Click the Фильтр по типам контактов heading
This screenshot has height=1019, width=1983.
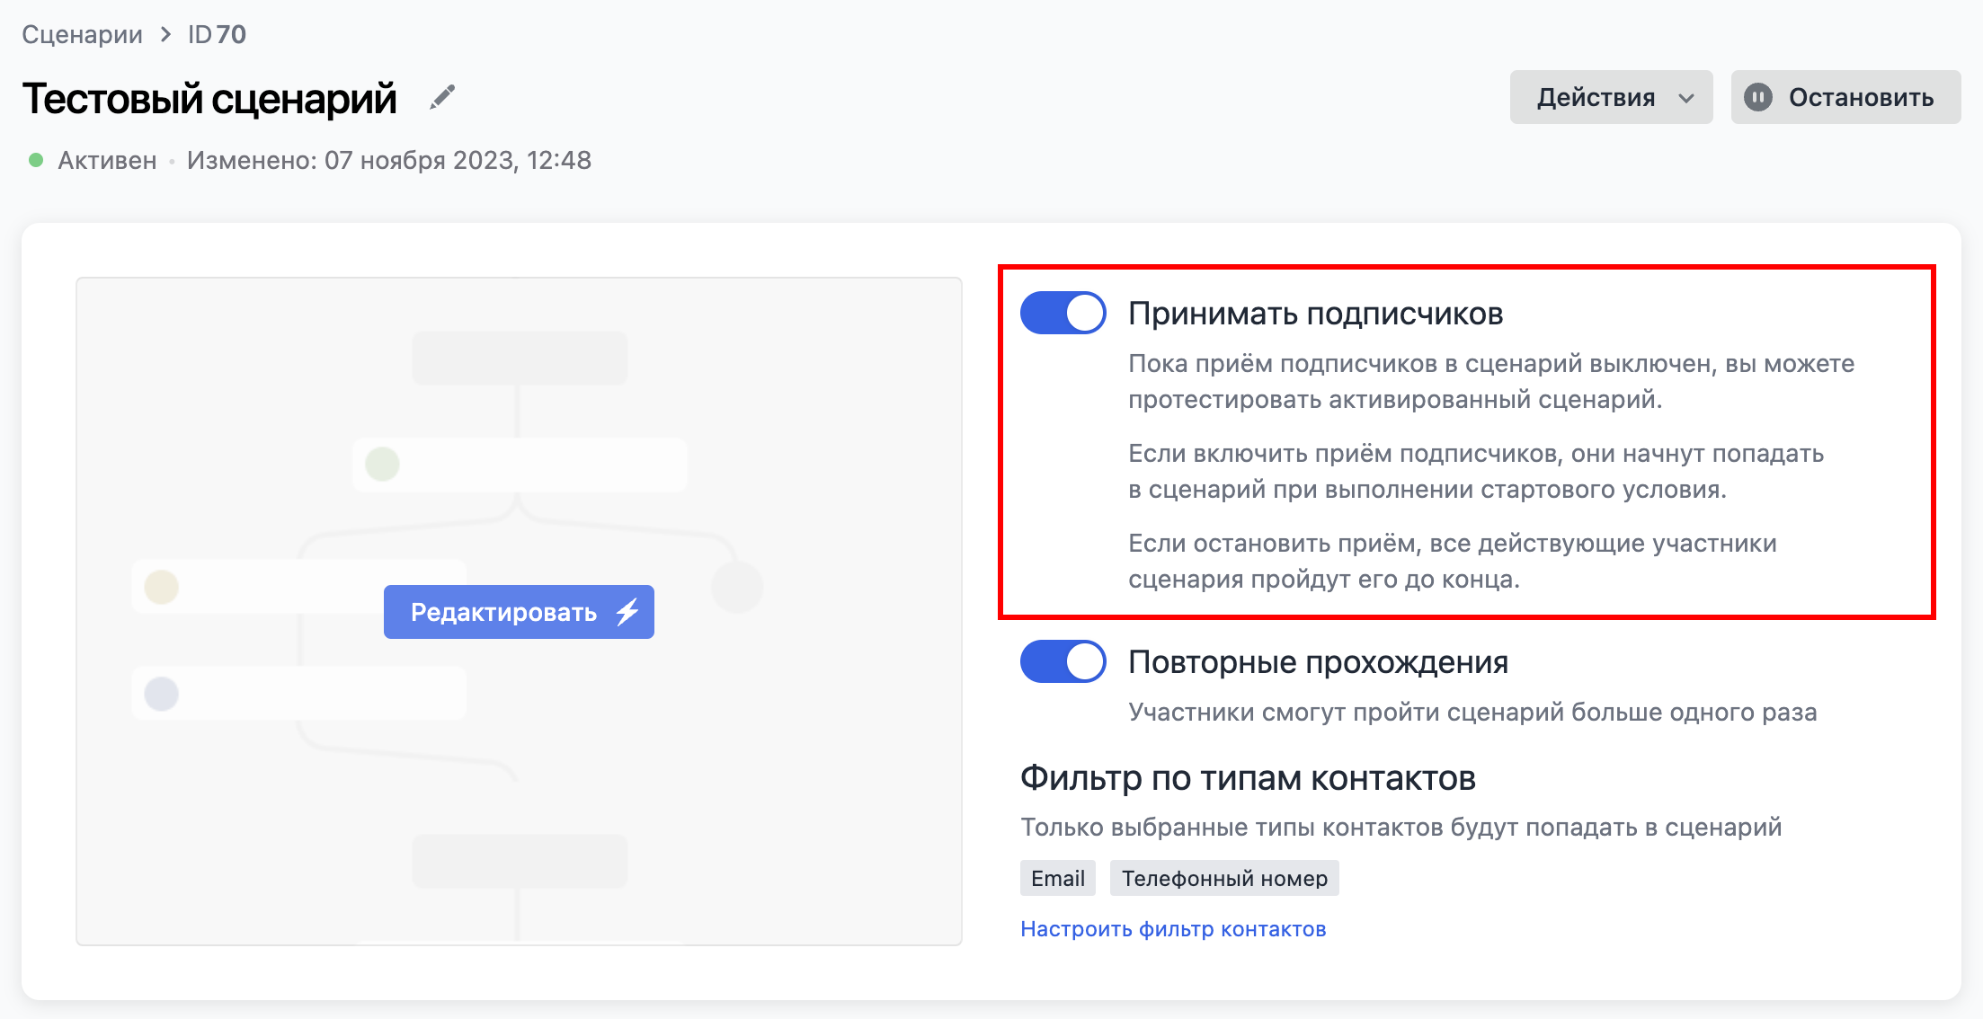1248,777
